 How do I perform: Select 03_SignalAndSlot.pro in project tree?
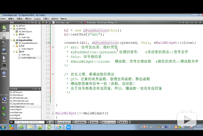click(x=28, y=43)
